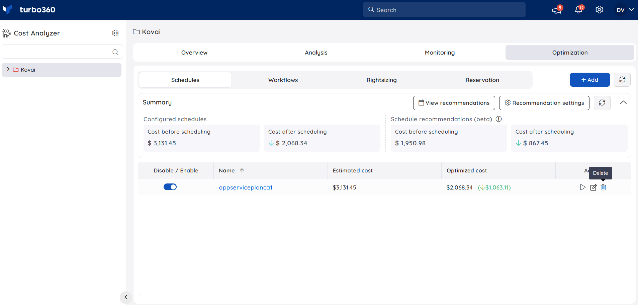Expand the Kovai tree node chevron
This screenshot has width=638, height=305.
[8, 69]
